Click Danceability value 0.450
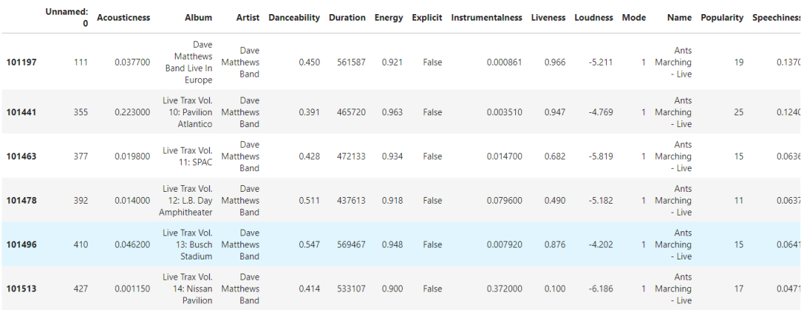This screenshot has width=804, height=310. pyautogui.click(x=309, y=62)
